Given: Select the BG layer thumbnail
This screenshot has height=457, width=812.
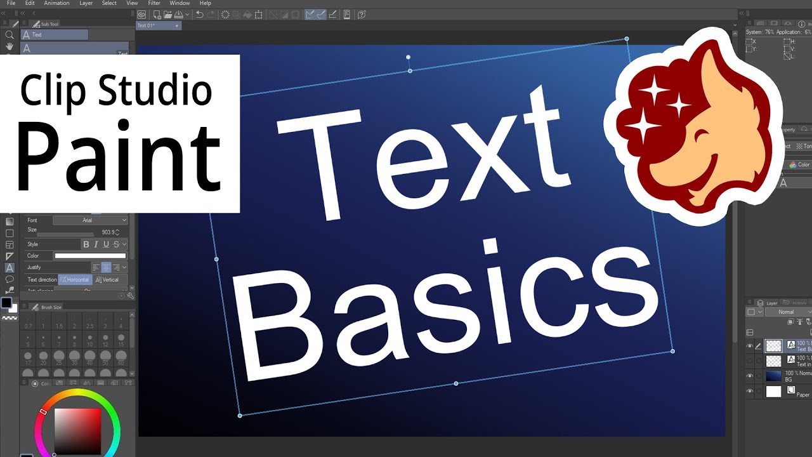Looking at the screenshot, I should pos(773,376).
